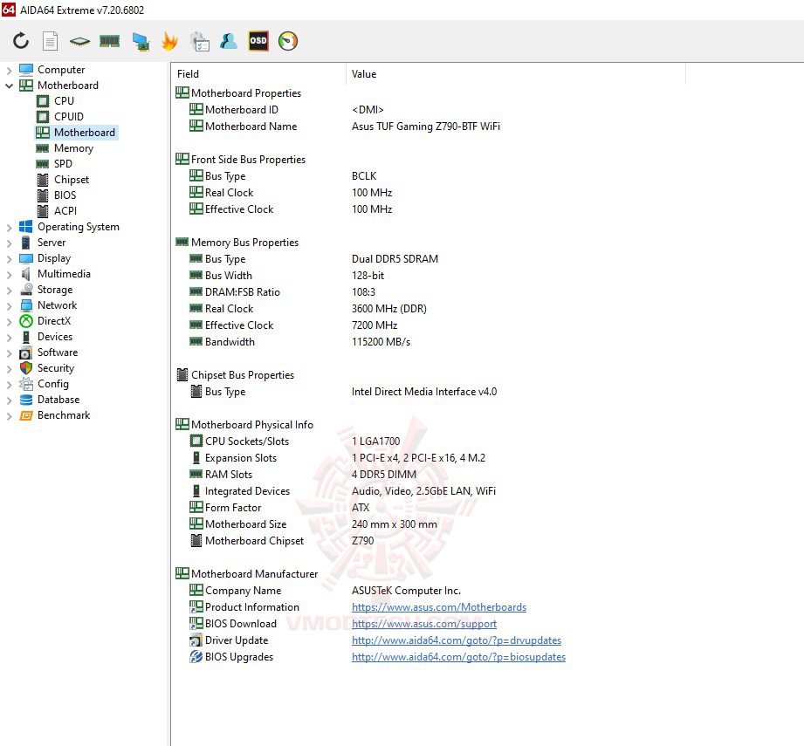
Task: Click the Display monitor icon
Action: point(26,258)
